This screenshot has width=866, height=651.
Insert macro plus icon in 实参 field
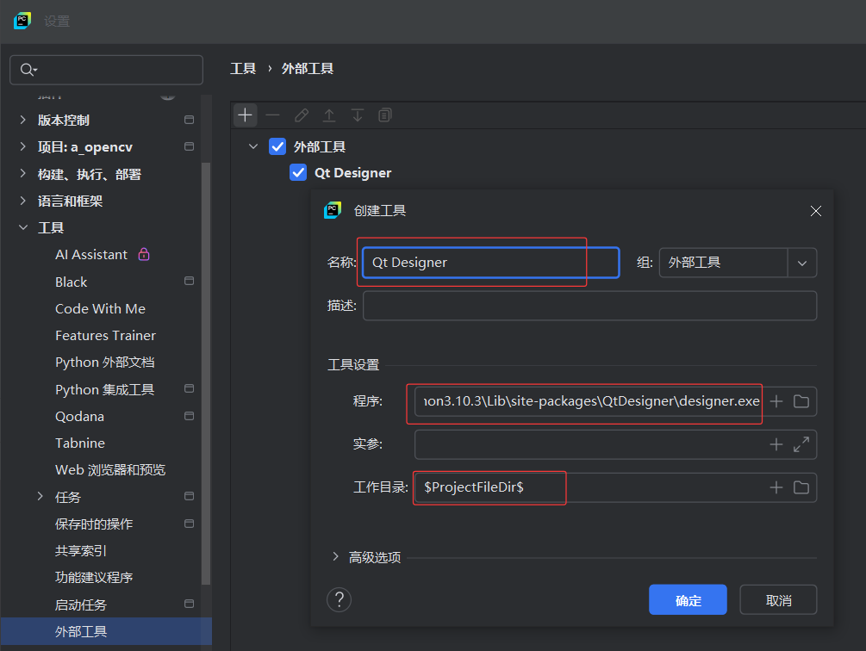[x=776, y=444]
